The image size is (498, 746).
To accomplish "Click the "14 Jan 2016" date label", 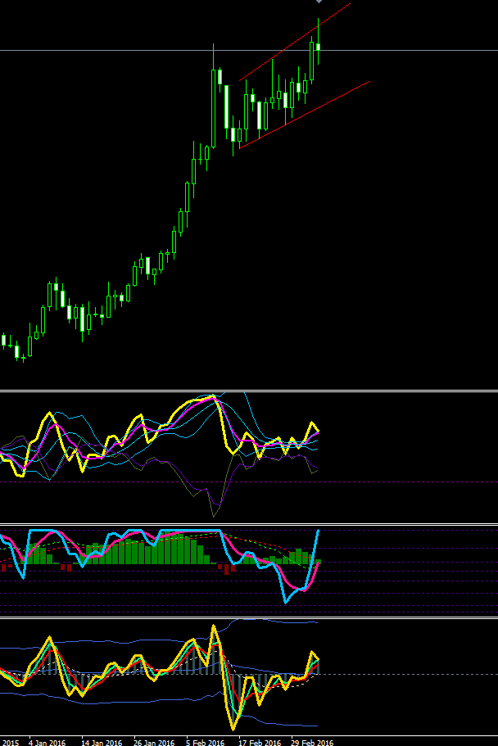I will click(x=102, y=742).
